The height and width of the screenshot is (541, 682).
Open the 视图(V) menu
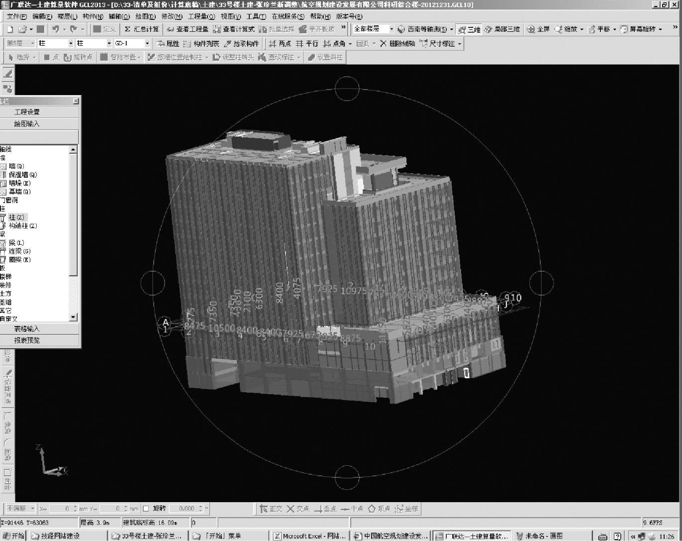tap(230, 16)
